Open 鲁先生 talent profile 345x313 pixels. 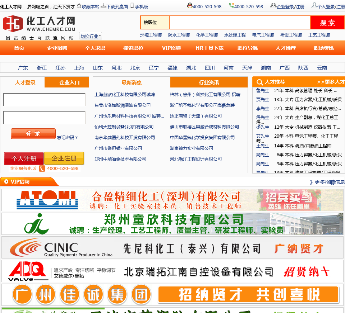click(262, 91)
